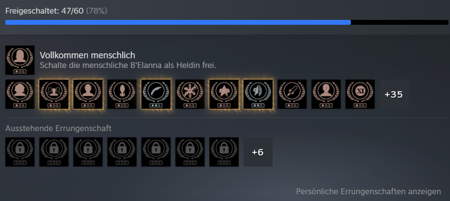Click the glowing single bust achievement icon

click(88, 94)
